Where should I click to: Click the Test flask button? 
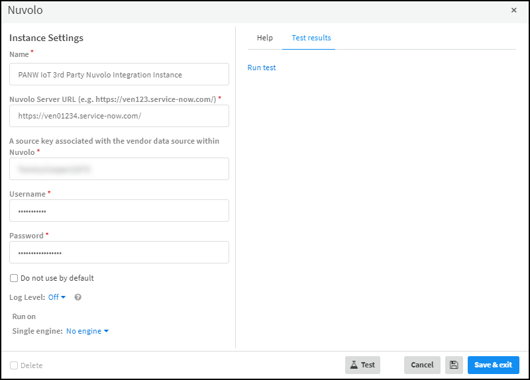pos(362,365)
